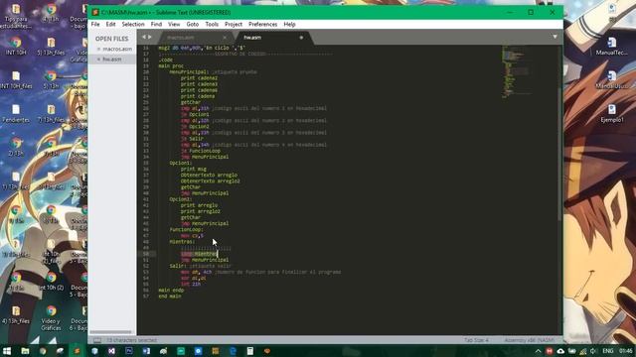Open Photoshop from the taskbar
This screenshot has width=636, height=357.
pyautogui.click(x=129, y=351)
